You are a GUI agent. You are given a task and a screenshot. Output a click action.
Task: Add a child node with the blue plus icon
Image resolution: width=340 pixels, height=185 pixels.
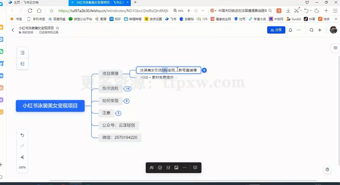pyautogui.click(x=204, y=70)
